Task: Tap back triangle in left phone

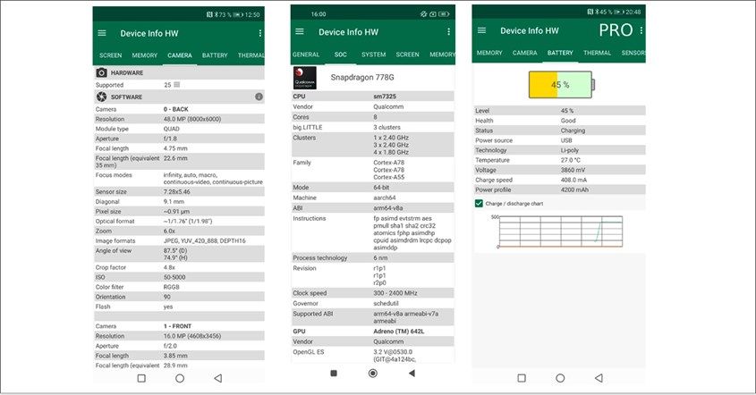Action: [218, 379]
